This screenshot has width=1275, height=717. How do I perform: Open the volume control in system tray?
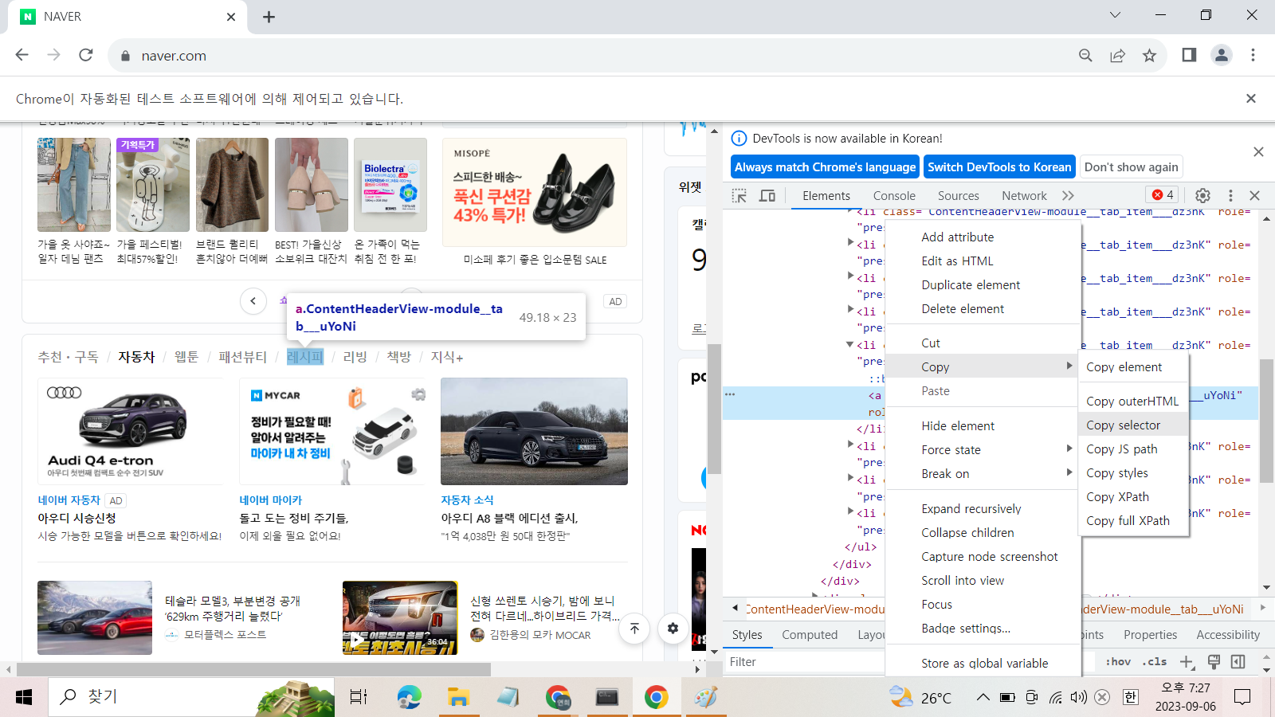1079,698
